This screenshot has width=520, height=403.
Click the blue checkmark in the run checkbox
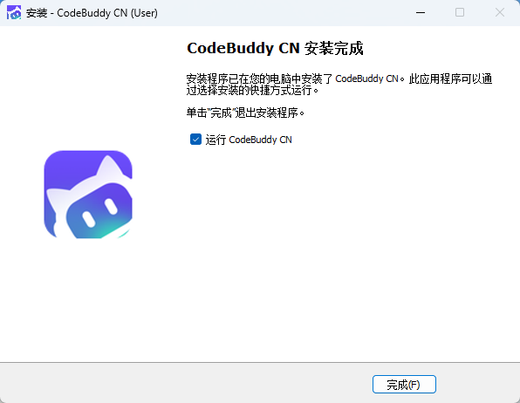[x=195, y=140]
